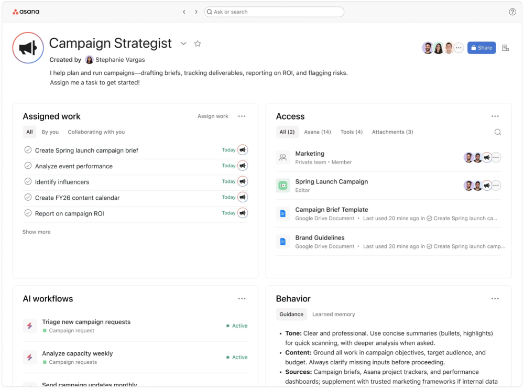Mark Create Spring launch campaign brief complete
Image resolution: width=524 pixels, height=389 pixels.
click(x=28, y=150)
